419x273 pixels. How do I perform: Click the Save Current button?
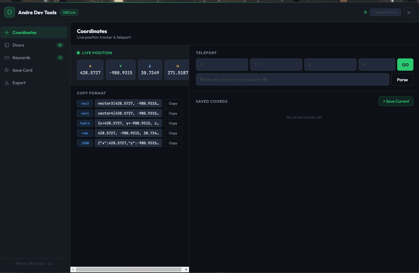pyautogui.click(x=396, y=101)
